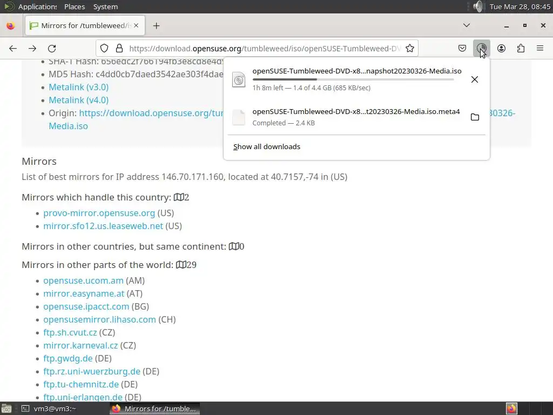The width and height of the screenshot is (553, 415).
Task: Open Firefox account icon
Action: point(501,48)
